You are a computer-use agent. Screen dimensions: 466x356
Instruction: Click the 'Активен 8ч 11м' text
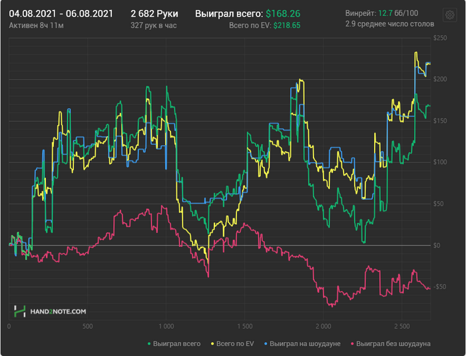click(x=36, y=25)
